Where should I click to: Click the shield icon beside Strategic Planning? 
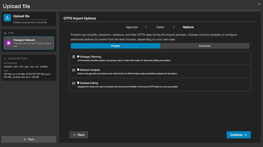[73, 57]
